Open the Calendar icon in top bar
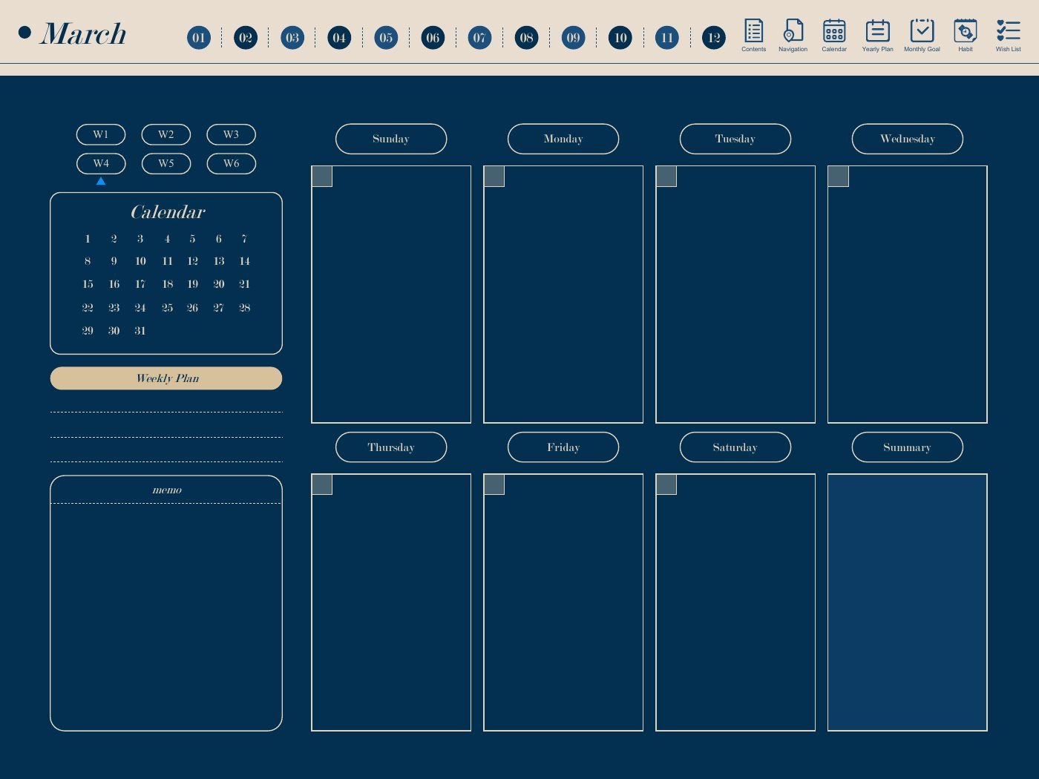The image size is (1039, 779). 834,35
